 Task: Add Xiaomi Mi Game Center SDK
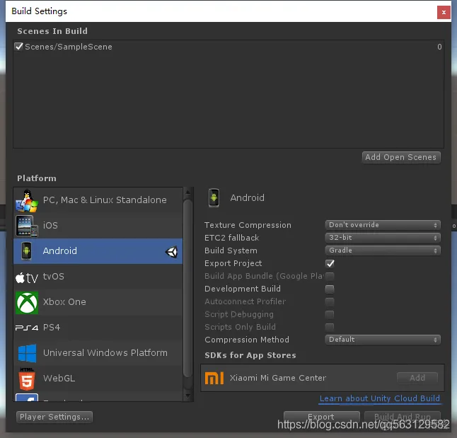[x=417, y=378]
